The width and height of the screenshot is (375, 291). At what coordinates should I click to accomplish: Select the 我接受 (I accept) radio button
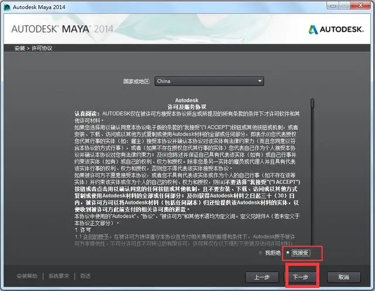click(x=288, y=252)
